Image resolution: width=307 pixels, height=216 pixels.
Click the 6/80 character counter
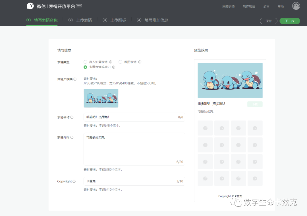pyautogui.click(x=180, y=162)
